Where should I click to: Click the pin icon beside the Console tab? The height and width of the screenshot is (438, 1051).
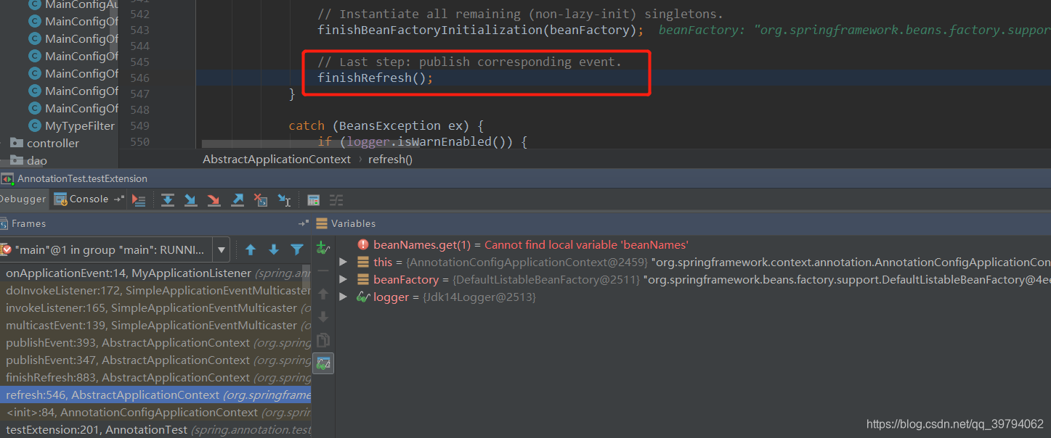pos(119,199)
